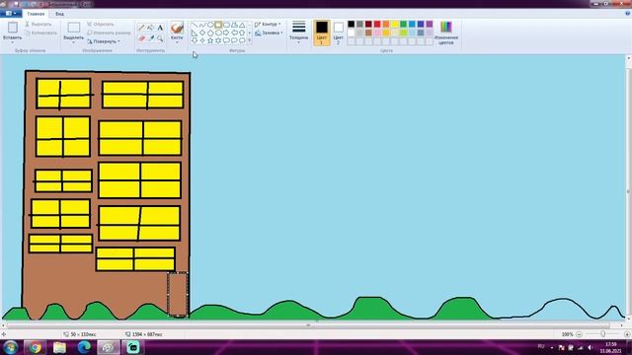Choose the Rounded rectangle shape
Viewport: 632px width, 355px height.
(226, 25)
